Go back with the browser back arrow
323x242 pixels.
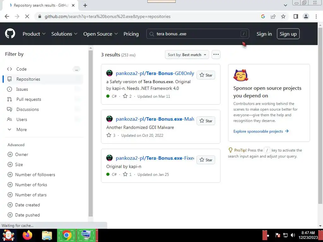(7, 16)
